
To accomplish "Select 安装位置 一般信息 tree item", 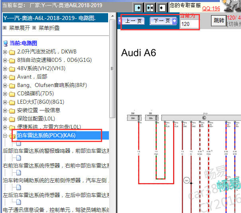I will coord(39,110).
